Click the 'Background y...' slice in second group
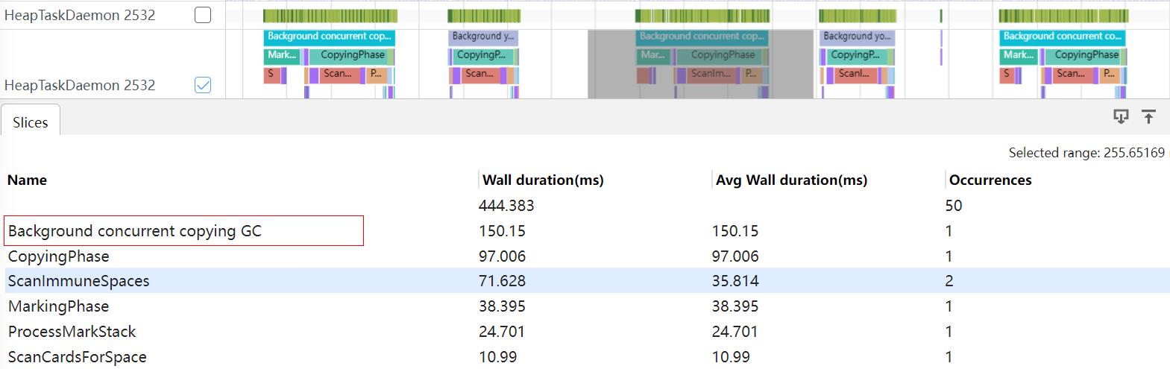Viewport: 1170px width, 369px height. [x=482, y=37]
